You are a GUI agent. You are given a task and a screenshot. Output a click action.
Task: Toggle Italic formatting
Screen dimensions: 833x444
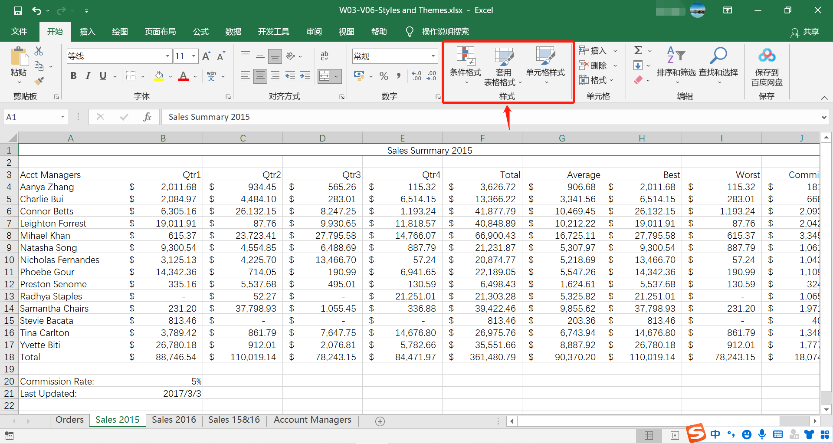(88, 76)
